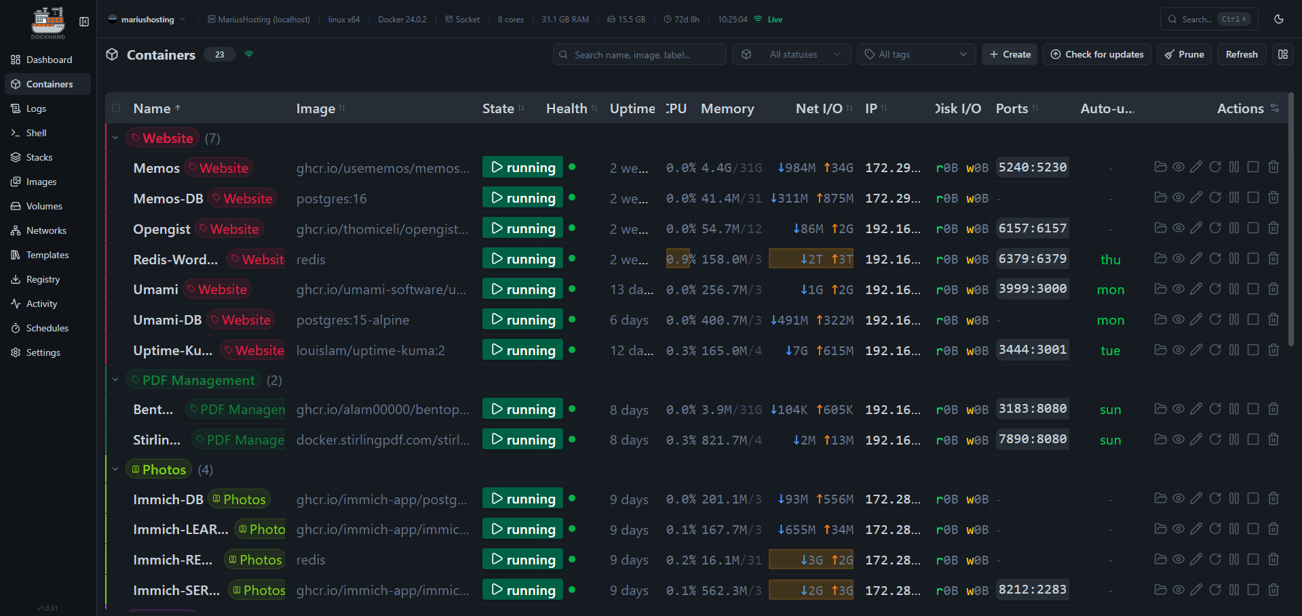The image size is (1302, 616).
Task: Delete the Bent container via trash icon
Action: tap(1274, 409)
